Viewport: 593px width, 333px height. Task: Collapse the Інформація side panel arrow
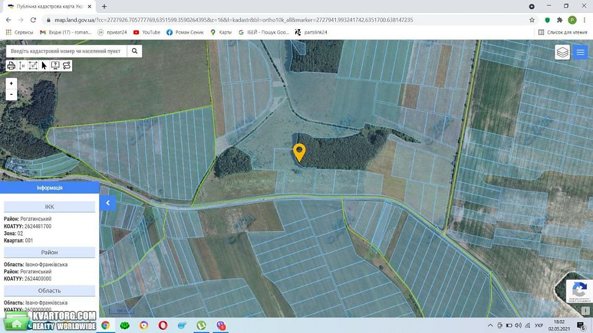pos(108,203)
